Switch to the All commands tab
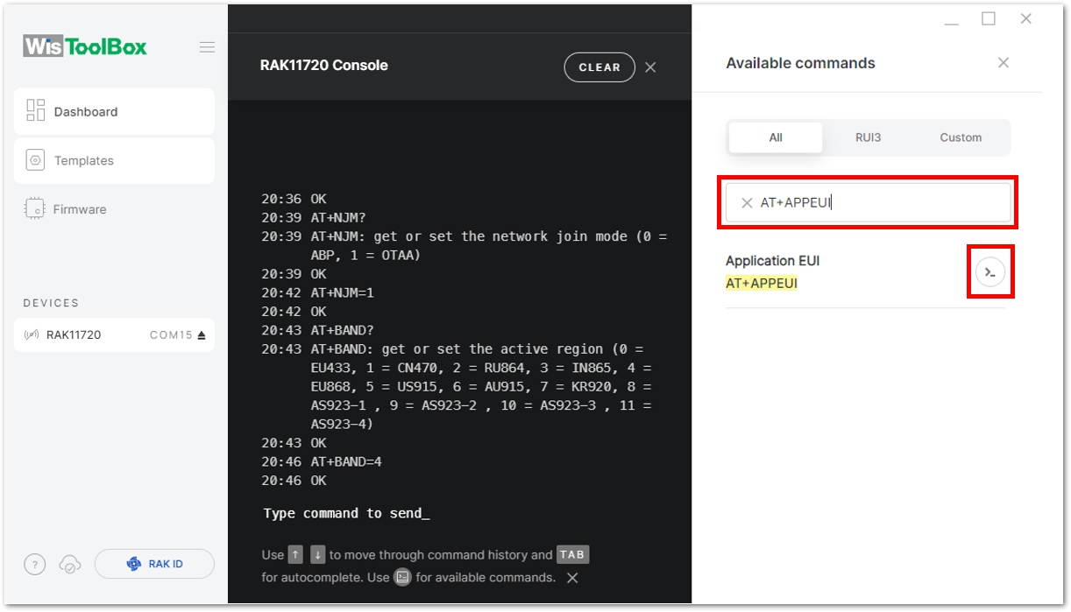The height and width of the screenshot is (612, 1071). point(776,137)
